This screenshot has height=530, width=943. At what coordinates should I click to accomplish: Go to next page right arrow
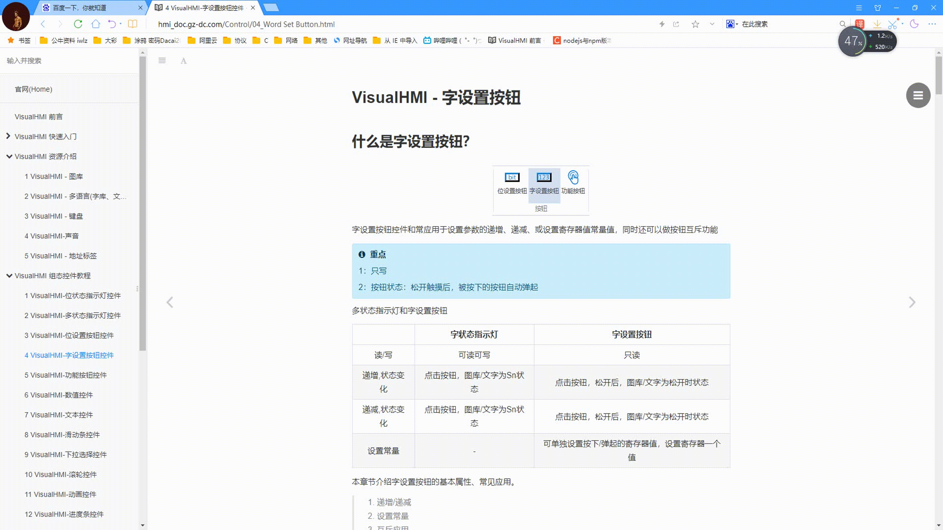click(912, 302)
